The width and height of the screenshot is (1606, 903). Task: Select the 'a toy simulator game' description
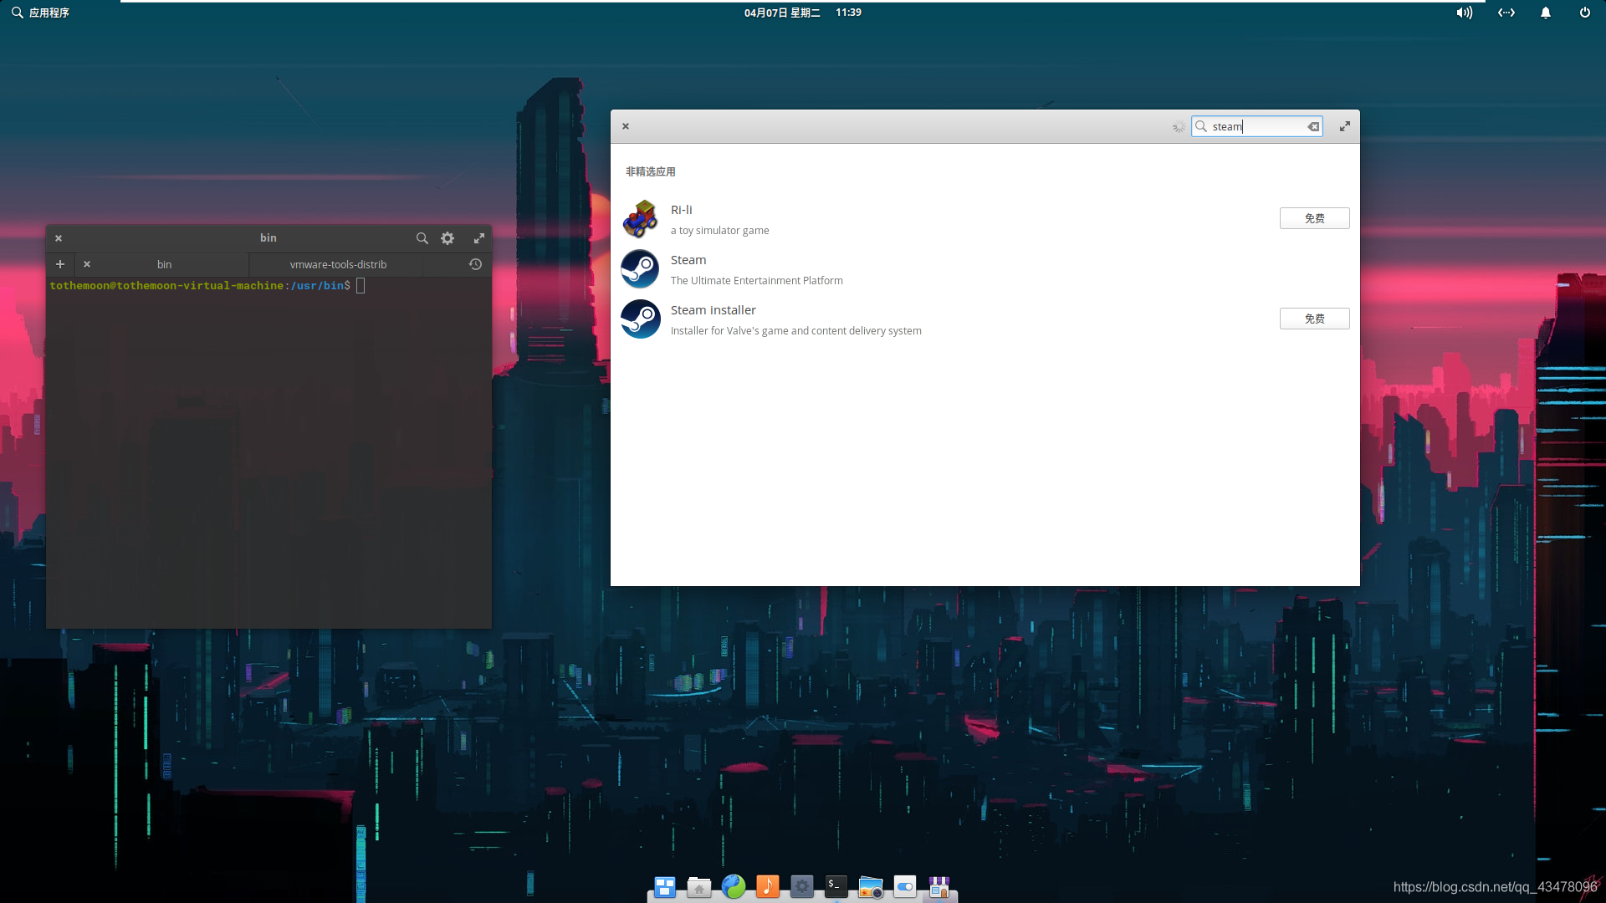point(719,231)
